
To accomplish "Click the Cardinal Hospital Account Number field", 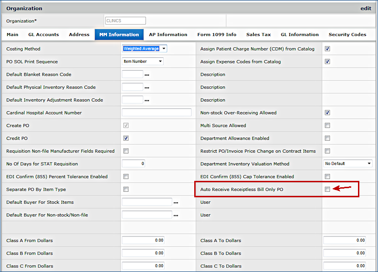I will pyautogui.click(x=156, y=113).
